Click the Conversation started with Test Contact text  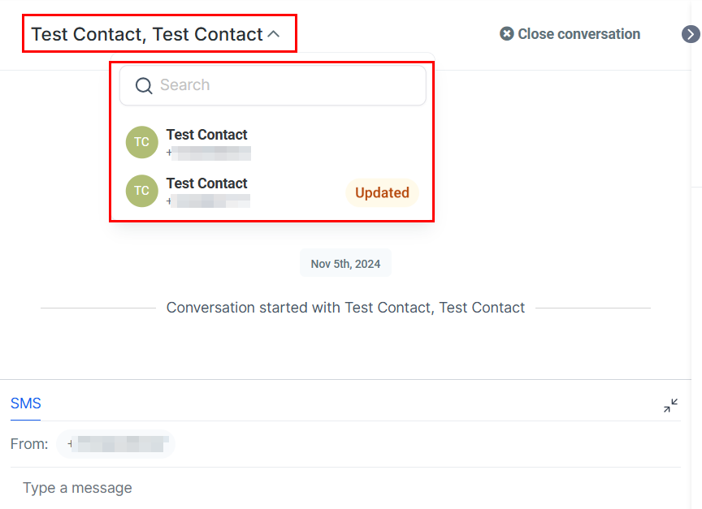(x=345, y=308)
